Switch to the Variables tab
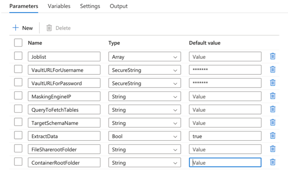The image size is (288, 176). (59, 6)
